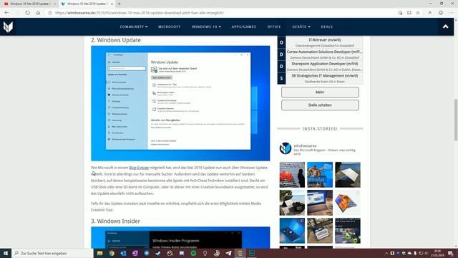Open the Office nav item
This screenshot has height=258, width=458.
pos(274,27)
